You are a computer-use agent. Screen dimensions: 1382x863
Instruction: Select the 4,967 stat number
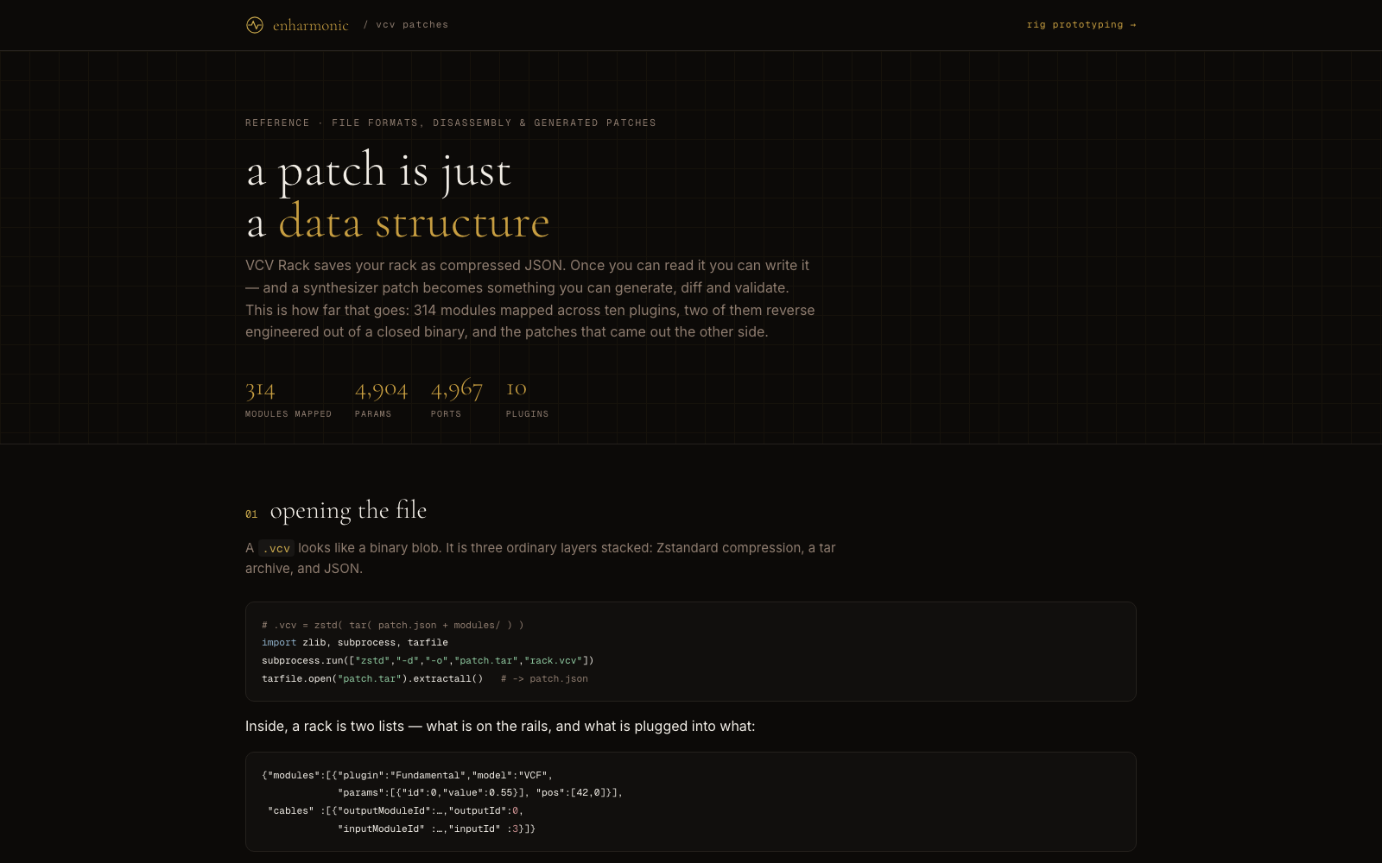tap(457, 390)
